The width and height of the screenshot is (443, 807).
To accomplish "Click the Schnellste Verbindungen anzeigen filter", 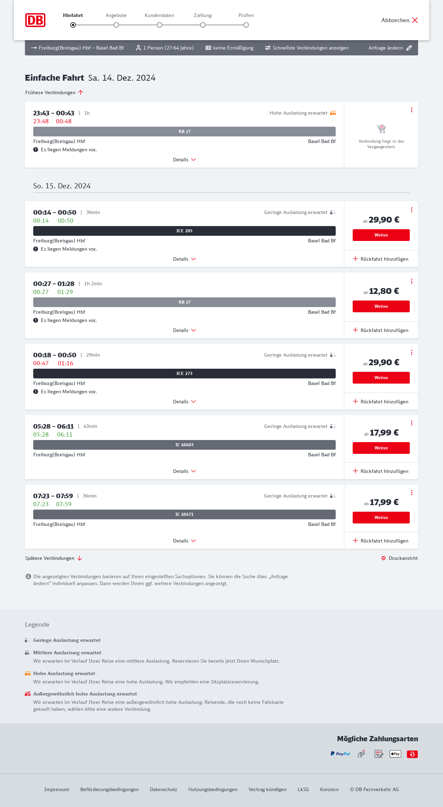I will (x=307, y=48).
